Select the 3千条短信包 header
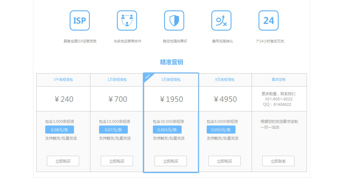This screenshot has width=342, height=178. [63, 80]
